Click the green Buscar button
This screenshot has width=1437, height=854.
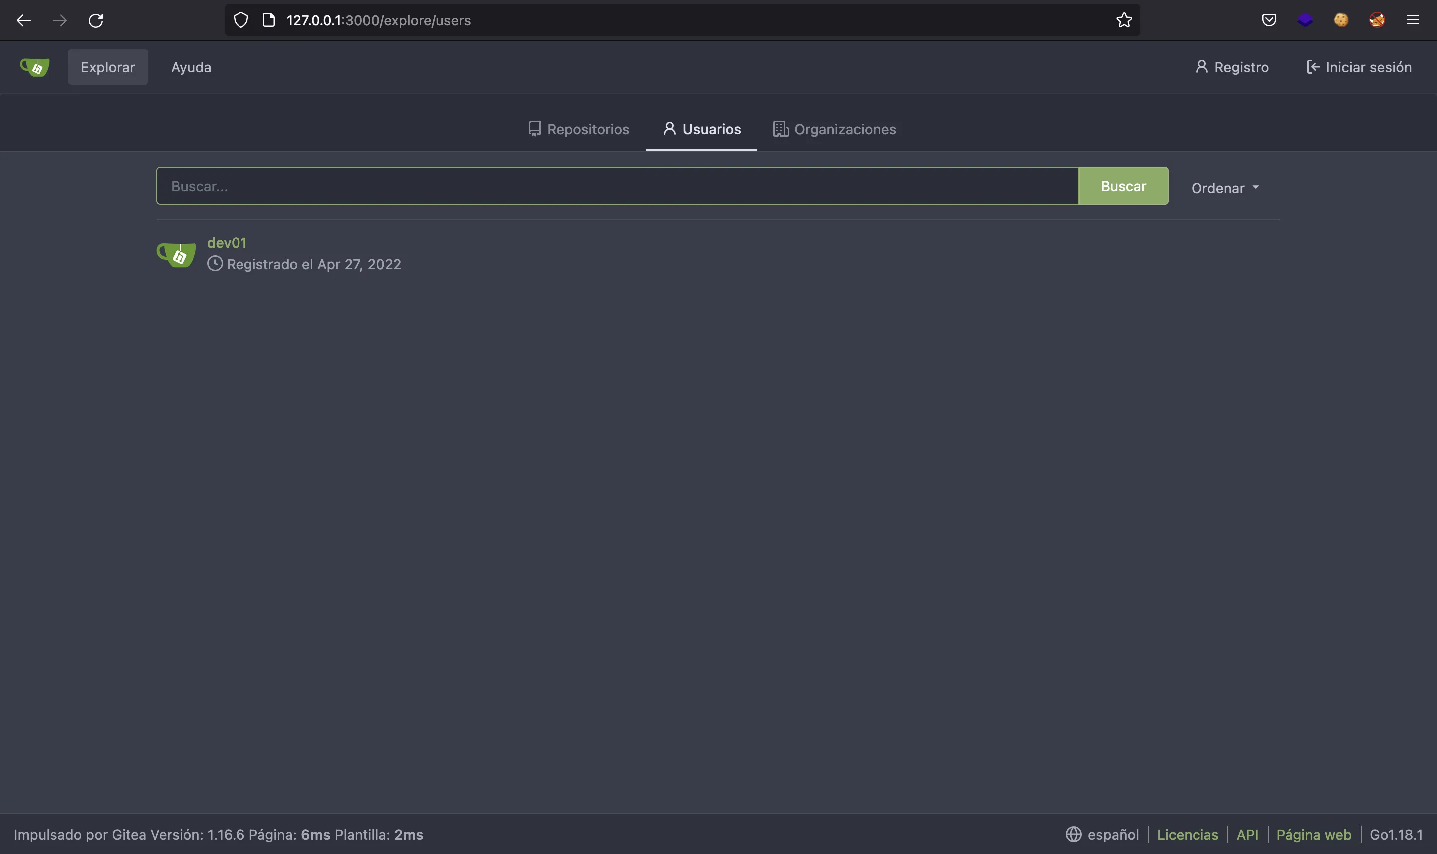pos(1123,186)
